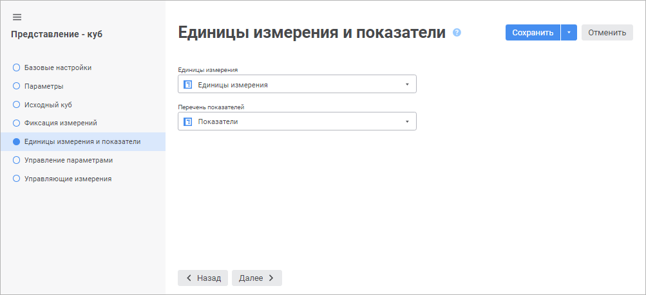Click the dictionary icon in Единицы измерения field
The image size is (646, 295).
[x=188, y=84]
